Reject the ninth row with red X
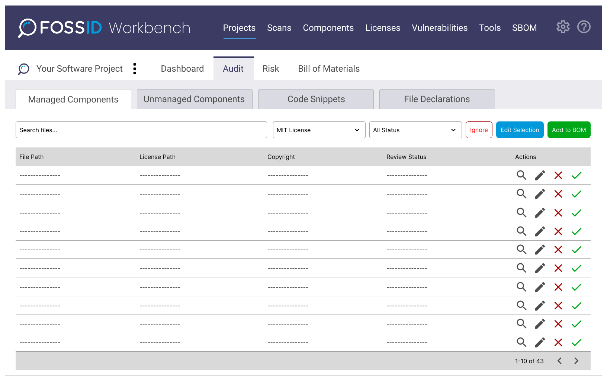607x381 pixels. tap(558, 324)
